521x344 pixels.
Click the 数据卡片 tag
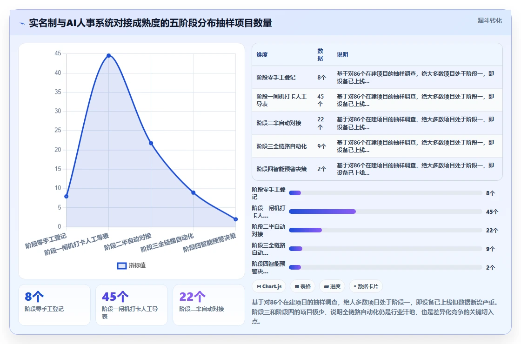click(x=366, y=286)
